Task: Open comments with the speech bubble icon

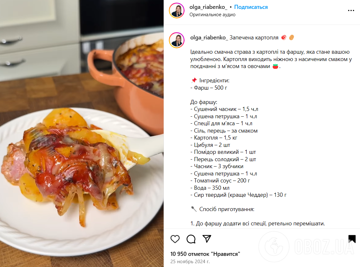Action: pos(191,239)
